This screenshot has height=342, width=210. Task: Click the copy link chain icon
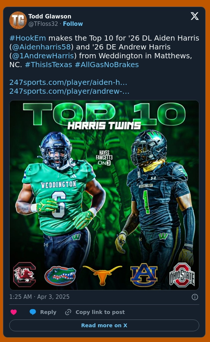68,312
